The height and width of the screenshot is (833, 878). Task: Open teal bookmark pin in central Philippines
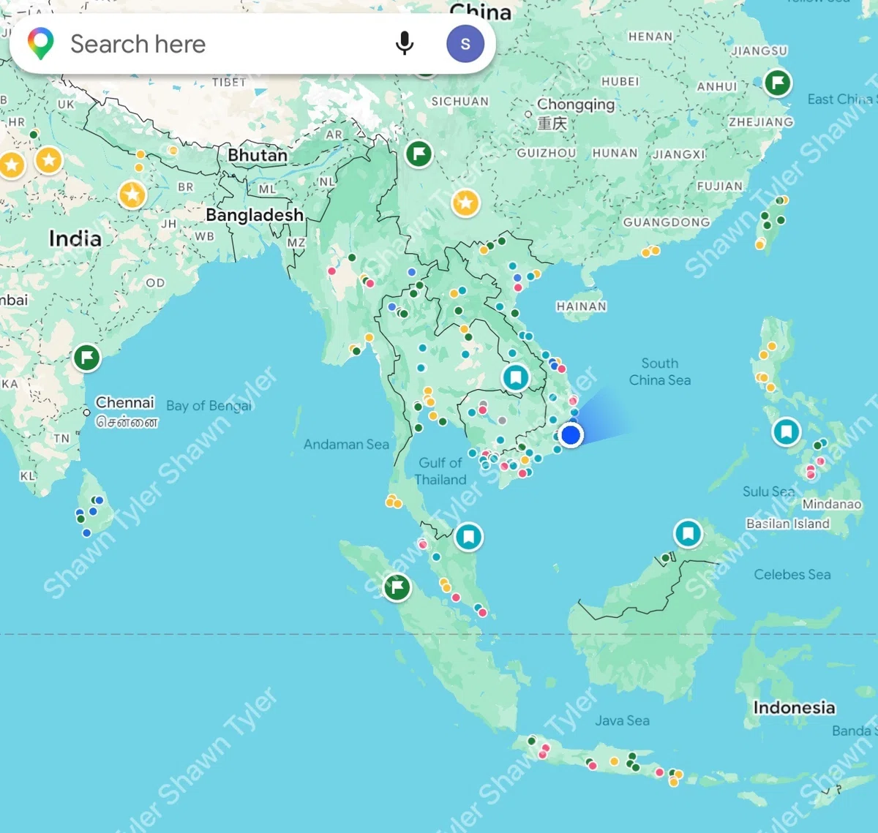787,431
